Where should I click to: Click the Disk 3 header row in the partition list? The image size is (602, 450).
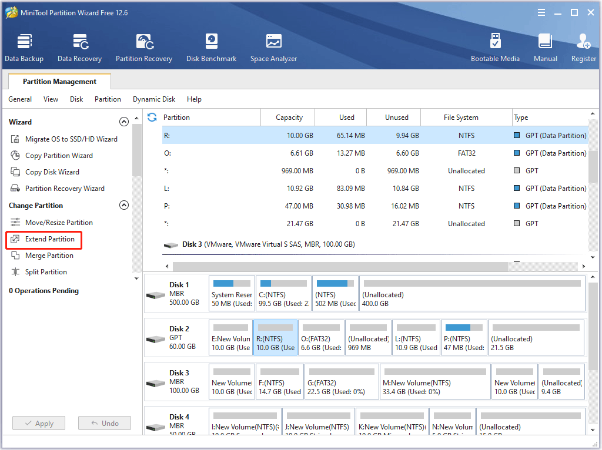click(x=374, y=244)
